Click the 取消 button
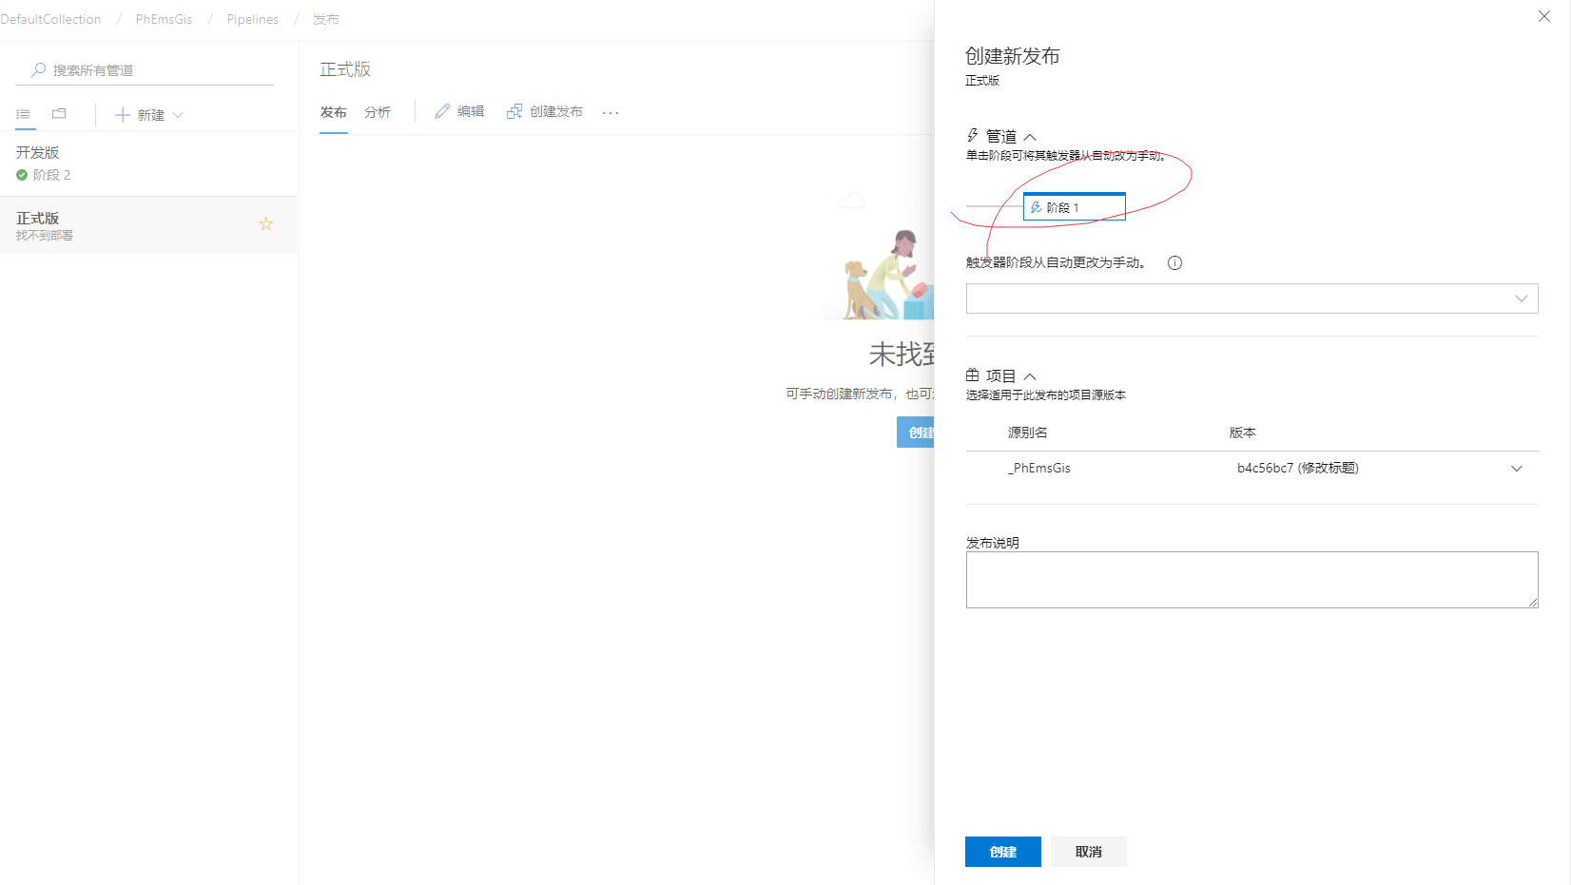The image size is (1571, 885). tap(1088, 852)
